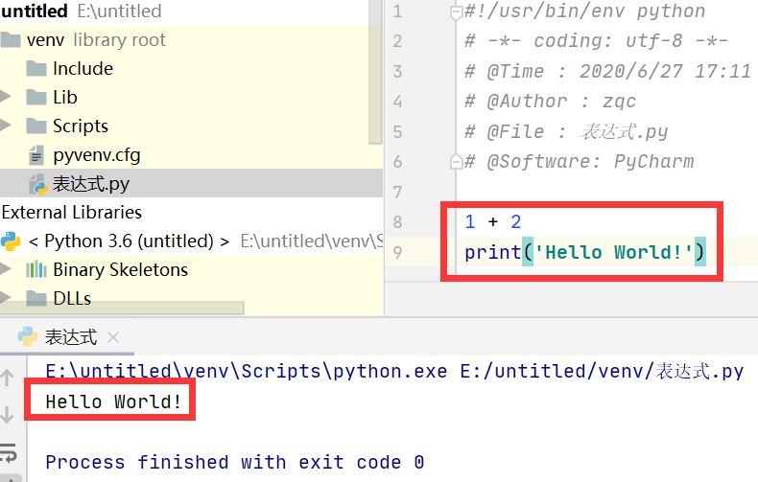Collapse comment block at line 1 fold marker
The height and width of the screenshot is (482, 758).
coord(455,12)
